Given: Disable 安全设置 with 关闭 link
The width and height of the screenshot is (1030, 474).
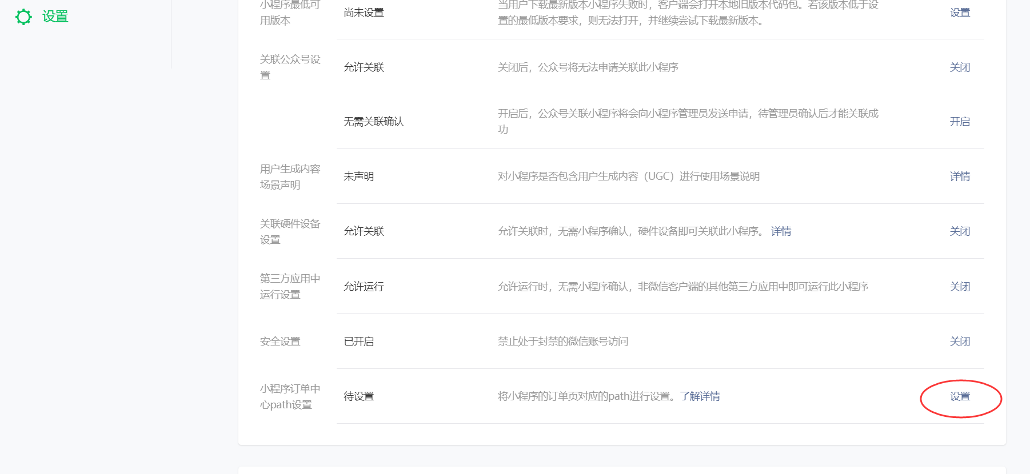Looking at the screenshot, I should coord(960,342).
